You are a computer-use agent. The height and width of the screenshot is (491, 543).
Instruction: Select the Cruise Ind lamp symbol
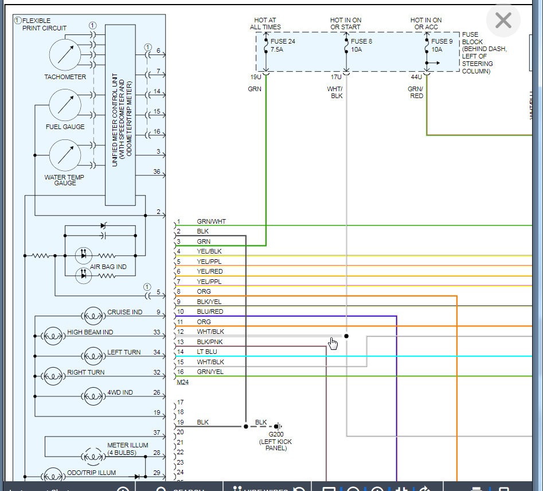pos(93,316)
